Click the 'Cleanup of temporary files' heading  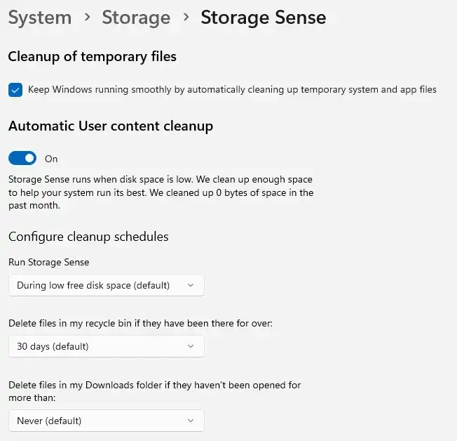click(92, 56)
